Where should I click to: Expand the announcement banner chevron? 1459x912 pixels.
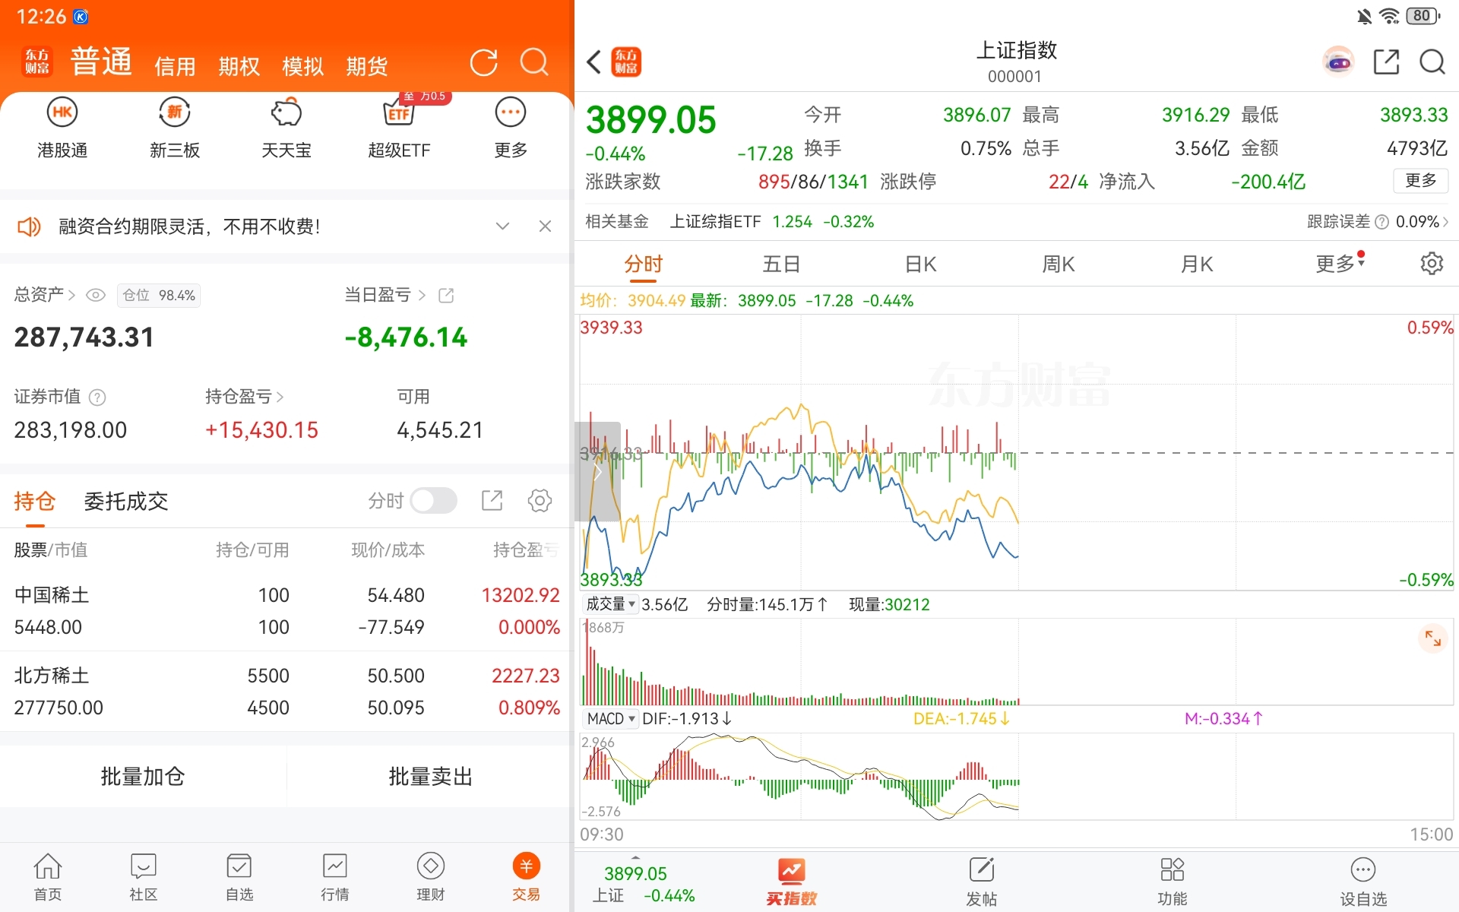click(502, 226)
